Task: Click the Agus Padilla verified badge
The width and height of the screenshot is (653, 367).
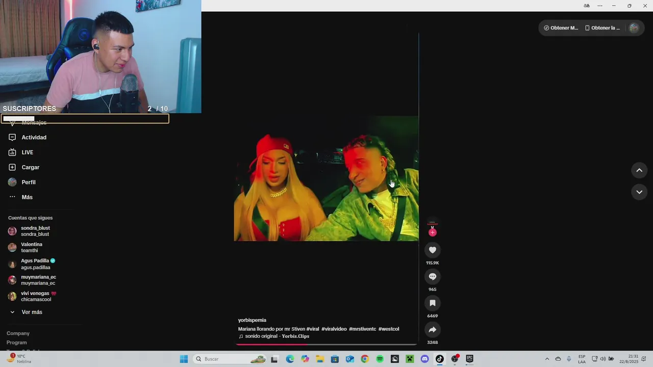Action: pyautogui.click(x=53, y=260)
